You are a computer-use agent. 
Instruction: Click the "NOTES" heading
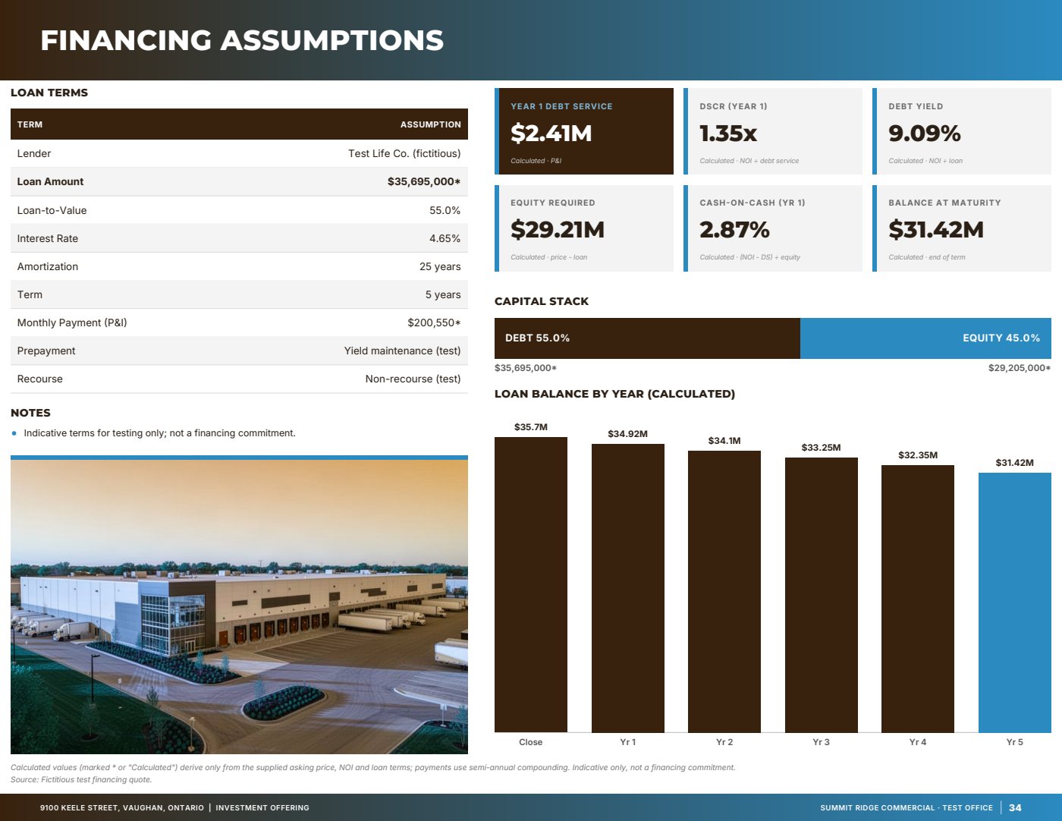[30, 413]
